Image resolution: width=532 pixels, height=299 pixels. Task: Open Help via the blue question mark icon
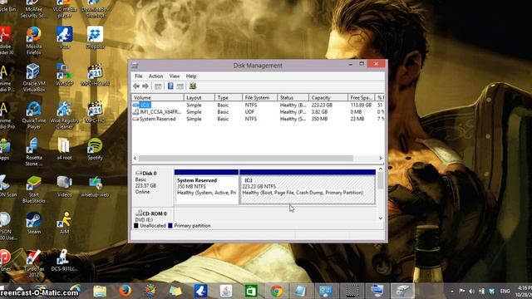pyautogui.click(x=170, y=86)
